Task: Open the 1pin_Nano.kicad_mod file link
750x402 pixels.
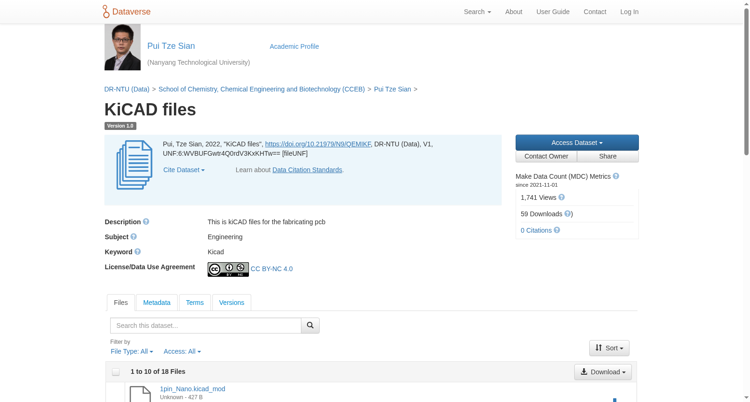Action: 193,389
